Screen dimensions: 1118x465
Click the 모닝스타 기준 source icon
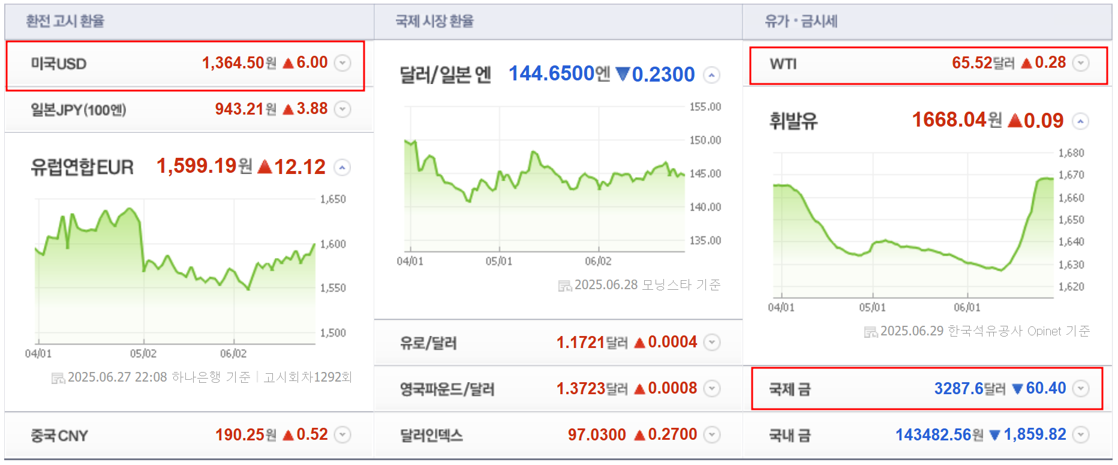click(x=564, y=286)
